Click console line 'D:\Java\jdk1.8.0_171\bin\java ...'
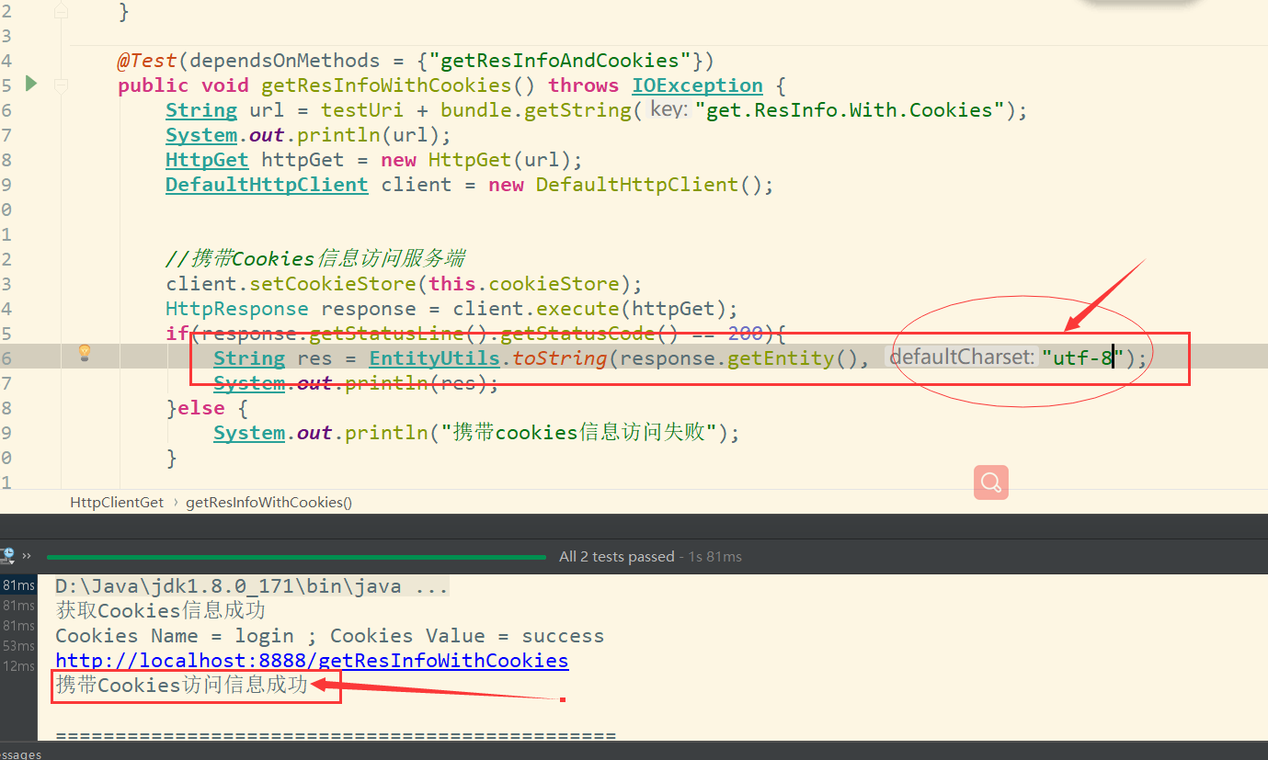This screenshot has width=1268, height=760. pyautogui.click(x=252, y=586)
